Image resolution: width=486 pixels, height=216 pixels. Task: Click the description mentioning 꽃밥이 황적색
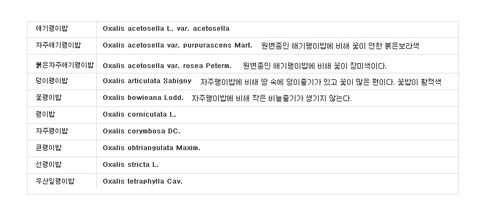tap(320, 82)
